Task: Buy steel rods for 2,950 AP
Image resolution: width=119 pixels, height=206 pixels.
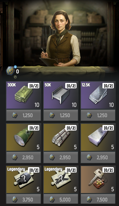Action: (61, 157)
